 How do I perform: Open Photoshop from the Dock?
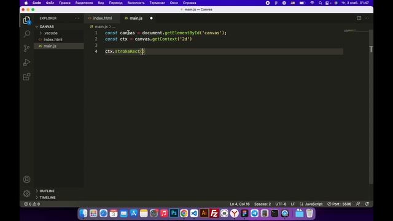point(174,213)
